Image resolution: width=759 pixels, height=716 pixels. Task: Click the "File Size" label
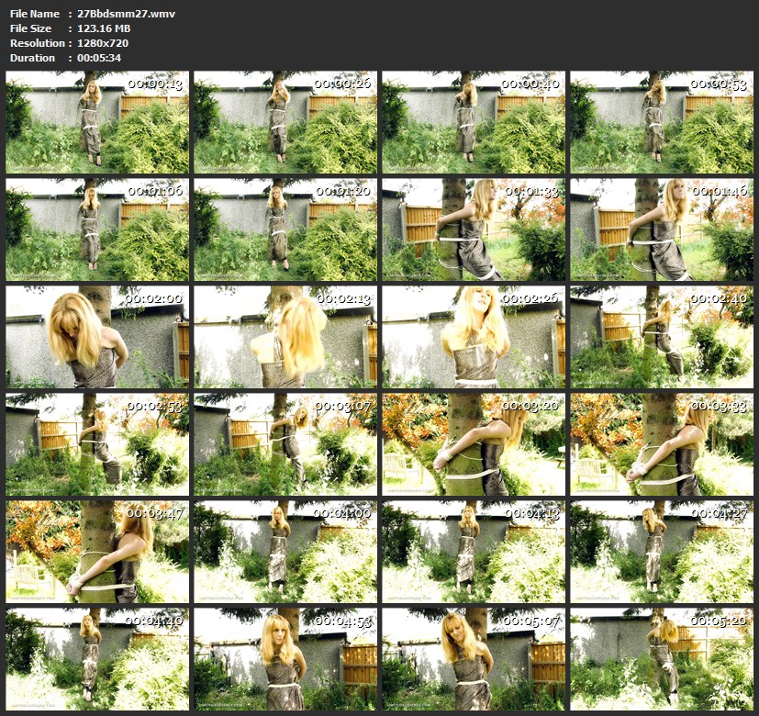click(x=30, y=28)
